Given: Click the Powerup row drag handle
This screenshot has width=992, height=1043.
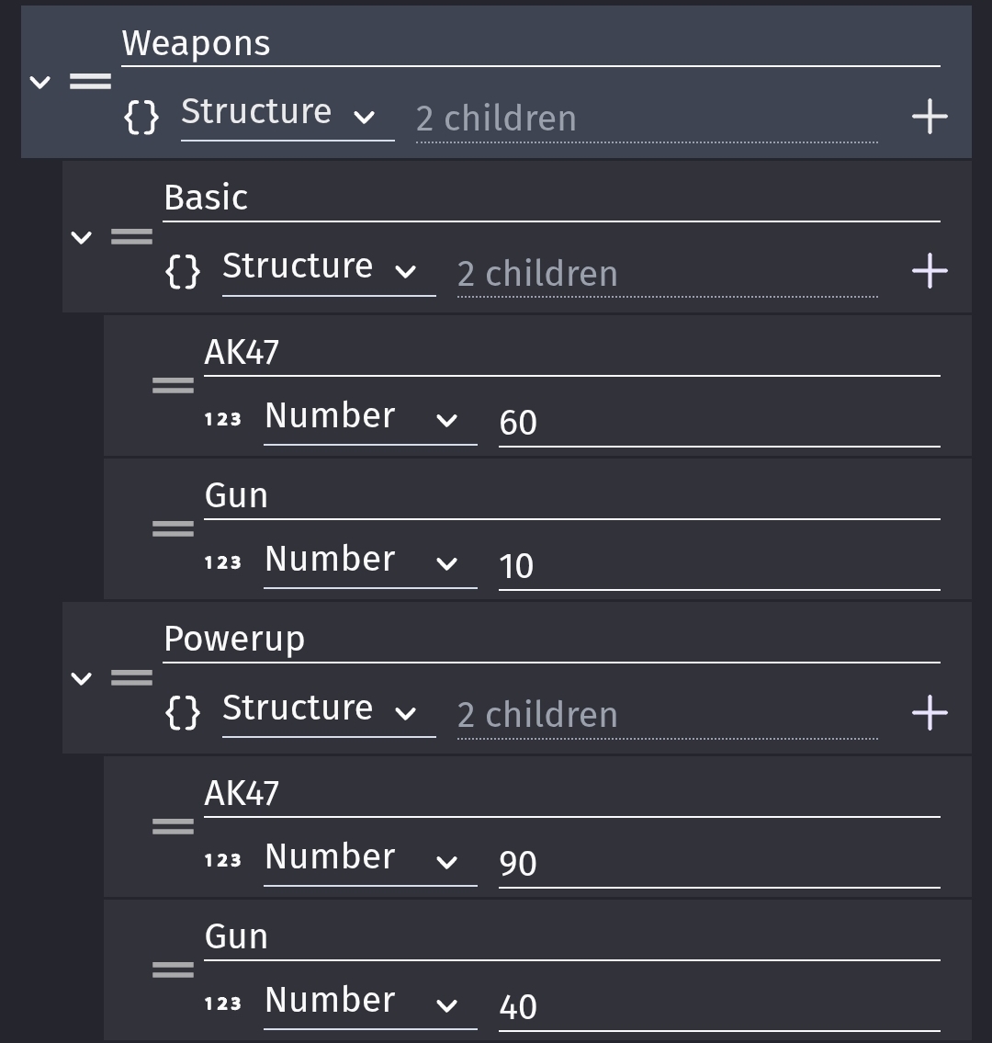Looking at the screenshot, I should (x=131, y=678).
